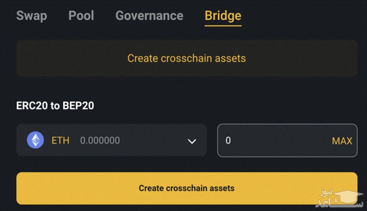
Task: Click the 0.000000 ETH balance text
Action: [x=100, y=140]
